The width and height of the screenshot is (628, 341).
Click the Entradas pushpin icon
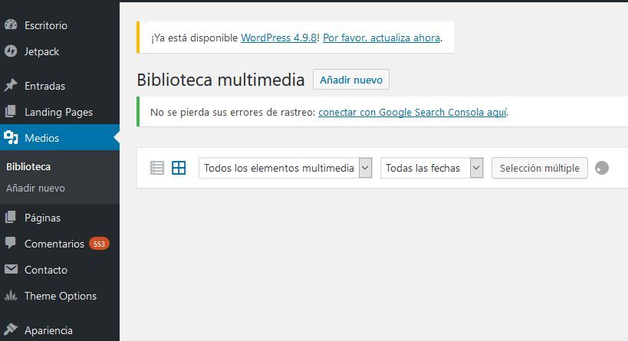(x=11, y=85)
